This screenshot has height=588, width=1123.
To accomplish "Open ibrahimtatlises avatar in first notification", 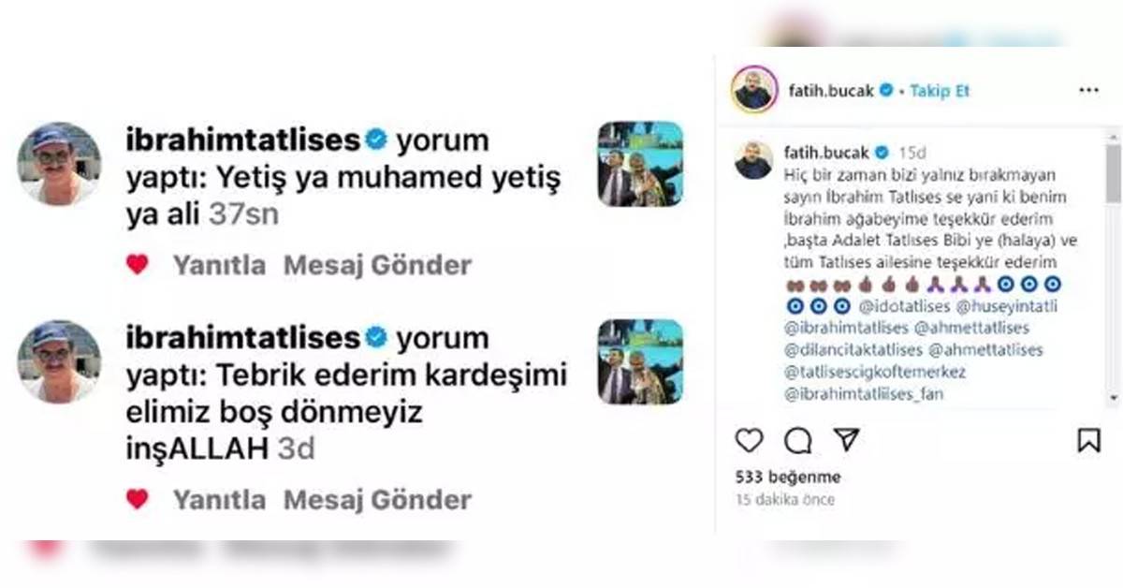I will click(x=59, y=164).
